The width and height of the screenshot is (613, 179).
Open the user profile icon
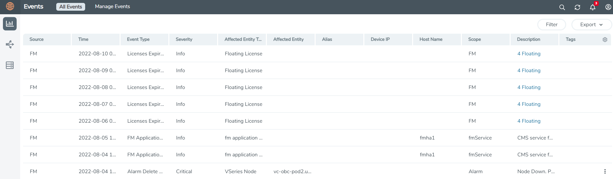pyautogui.click(x=608, y=7)
